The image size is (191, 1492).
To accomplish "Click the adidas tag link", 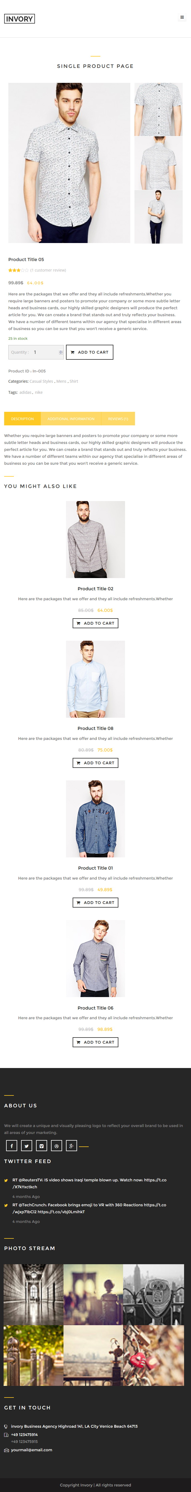I will coord(26,392).
